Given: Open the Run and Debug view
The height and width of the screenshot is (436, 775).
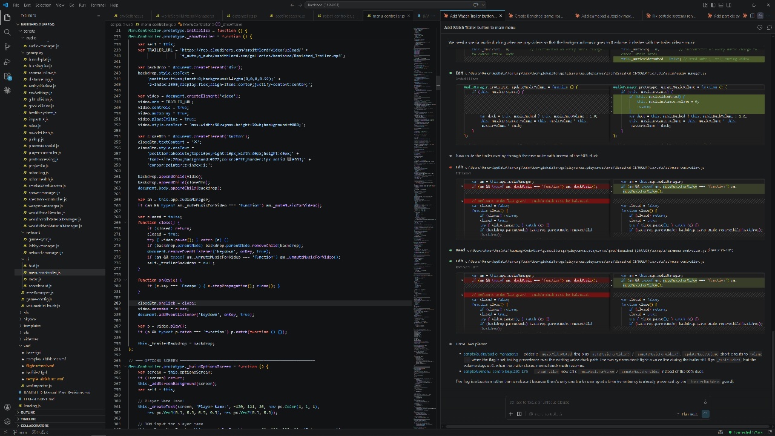Looking at the screenshot, I should click(x=7, y=61).
